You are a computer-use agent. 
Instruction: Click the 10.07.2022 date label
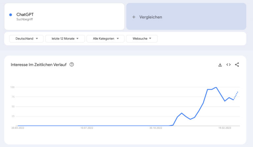(87, 128)
